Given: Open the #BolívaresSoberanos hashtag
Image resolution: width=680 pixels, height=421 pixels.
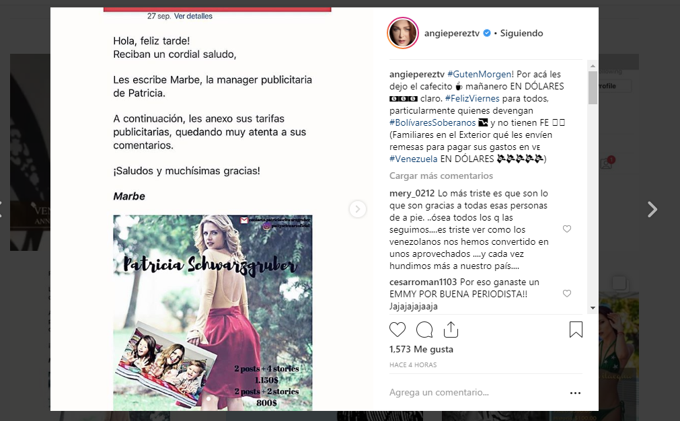Looking at the screenshot, I should [432, 122].
